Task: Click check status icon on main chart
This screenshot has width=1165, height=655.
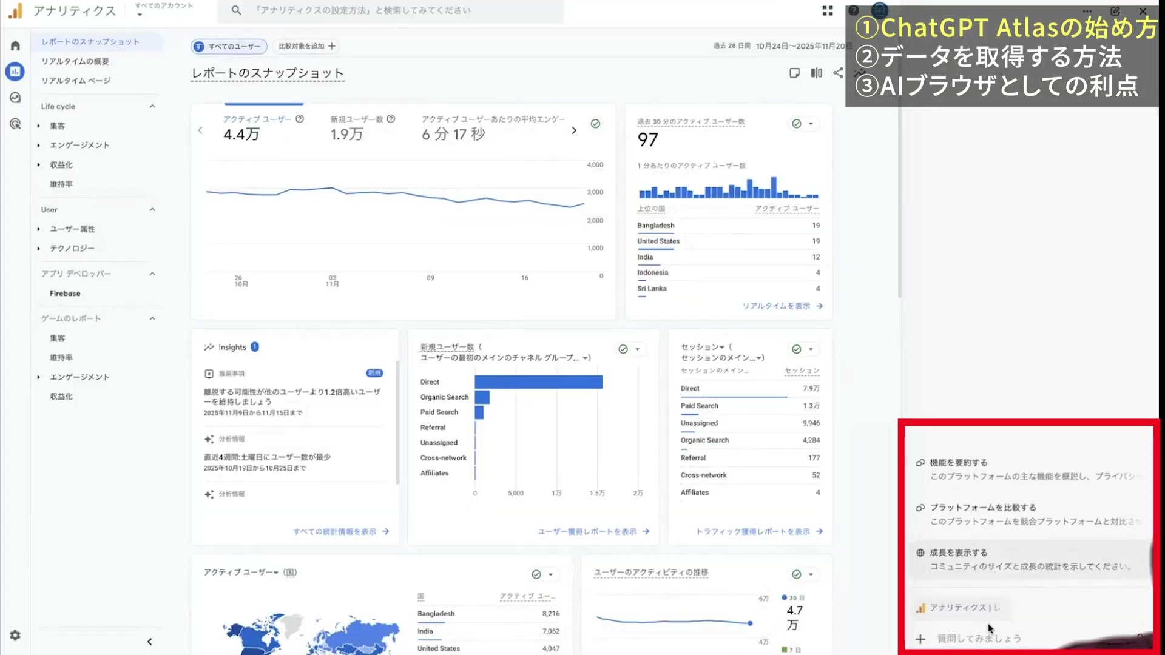Action: (x=595, y=124)
